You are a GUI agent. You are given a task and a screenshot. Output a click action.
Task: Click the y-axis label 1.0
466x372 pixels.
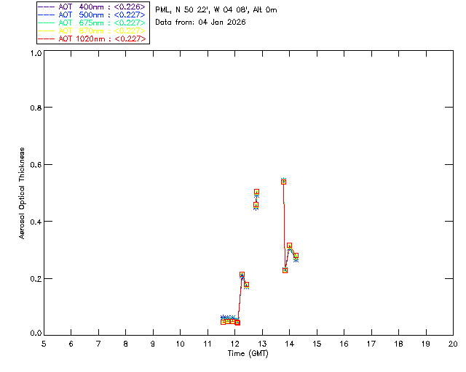tap(36, 53)
